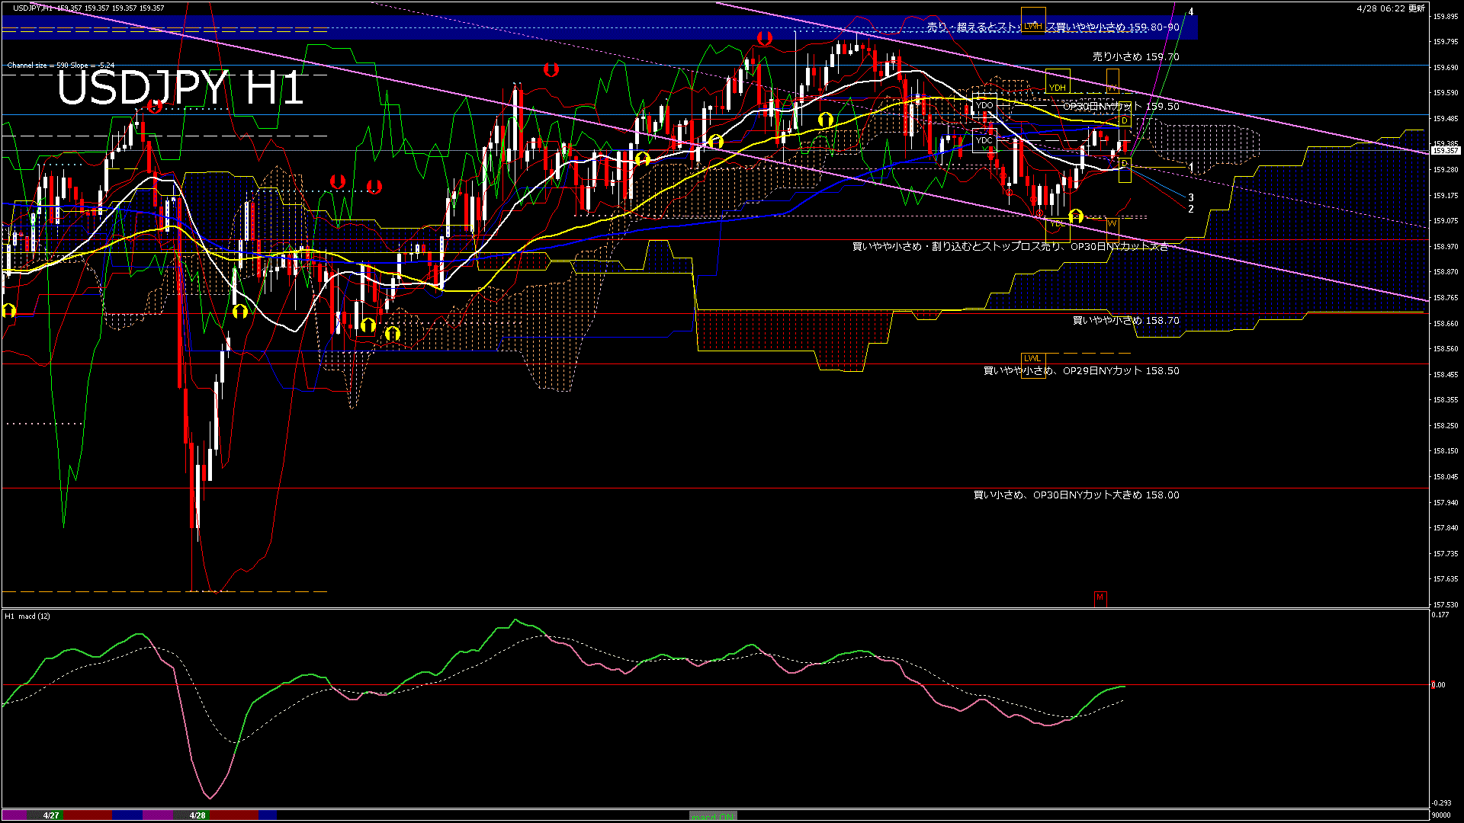Click the 買いやや小さめ 158.70 order label
The height and width of the screenshot is (823, 1464).
point(1125,321)
